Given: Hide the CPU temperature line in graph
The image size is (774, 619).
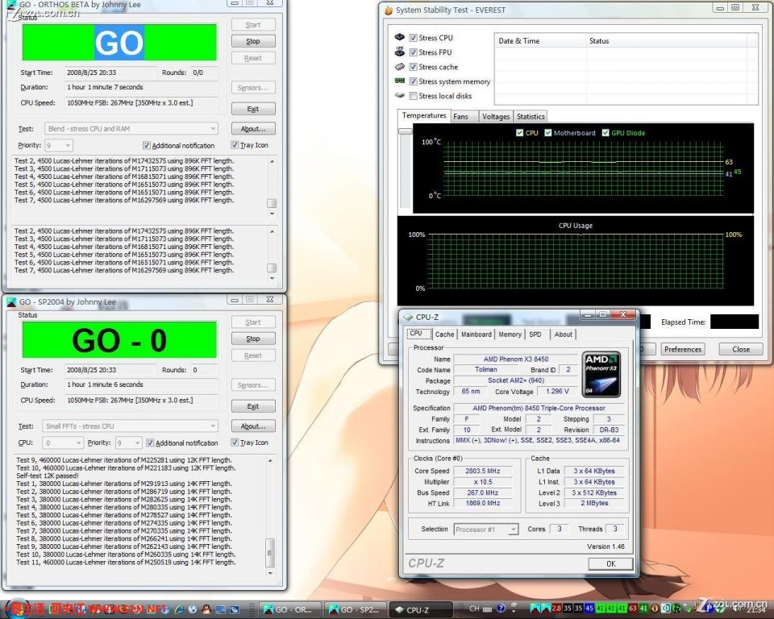Looking at the screenshot, I should point(519,133).
